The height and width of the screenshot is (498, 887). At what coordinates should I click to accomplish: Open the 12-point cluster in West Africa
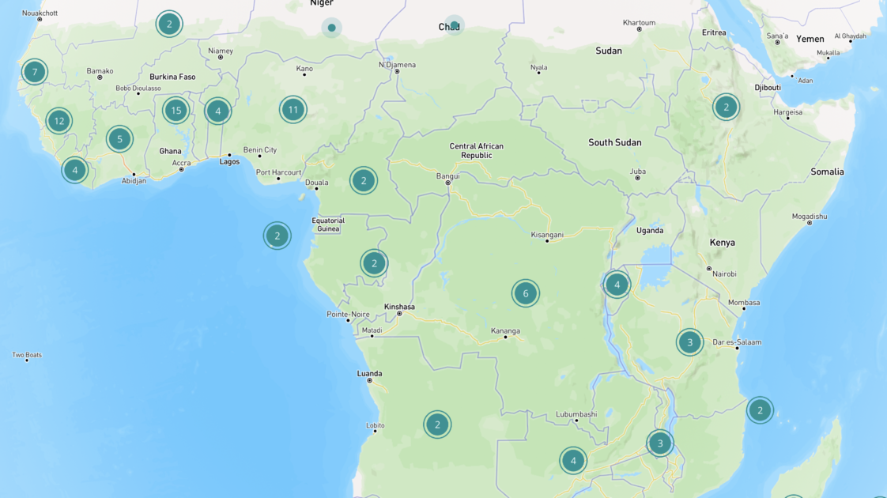click(x=59, y=121)
